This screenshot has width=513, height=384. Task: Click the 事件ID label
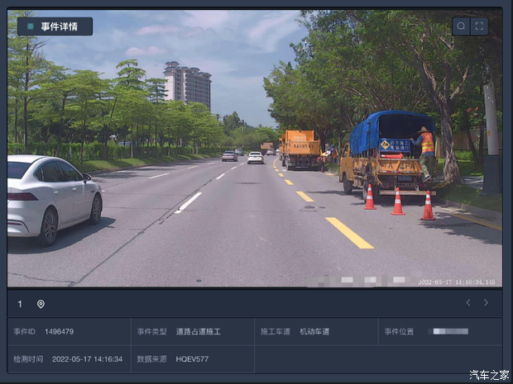24,332
